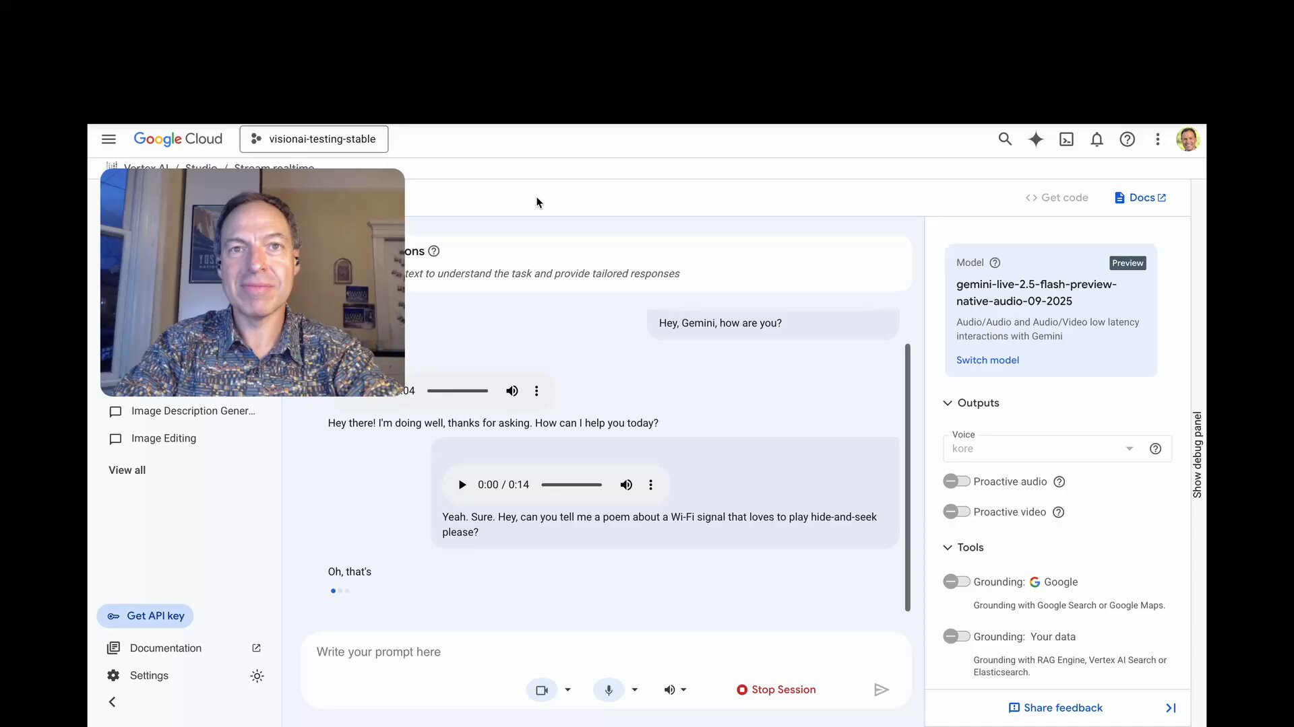Click View all prompts link
Viewport: 1294px width, 727px height.
click(127, 470)
